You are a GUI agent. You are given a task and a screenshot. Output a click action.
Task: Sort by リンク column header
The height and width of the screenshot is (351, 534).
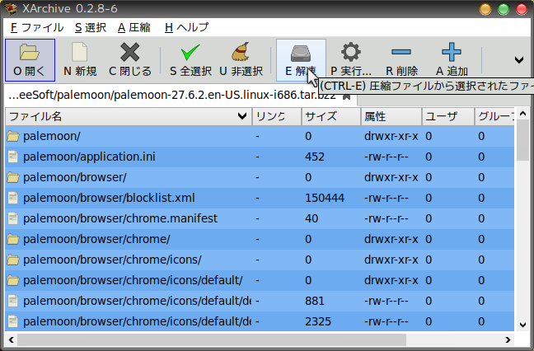(277, 116)
